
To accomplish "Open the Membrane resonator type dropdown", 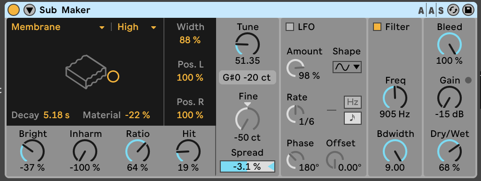I will (x=58, y=27).
